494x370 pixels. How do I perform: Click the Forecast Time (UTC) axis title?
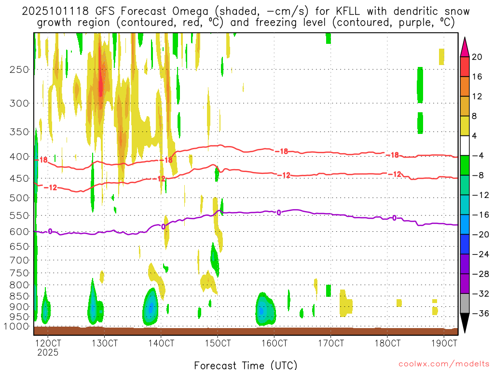point(246,365)
